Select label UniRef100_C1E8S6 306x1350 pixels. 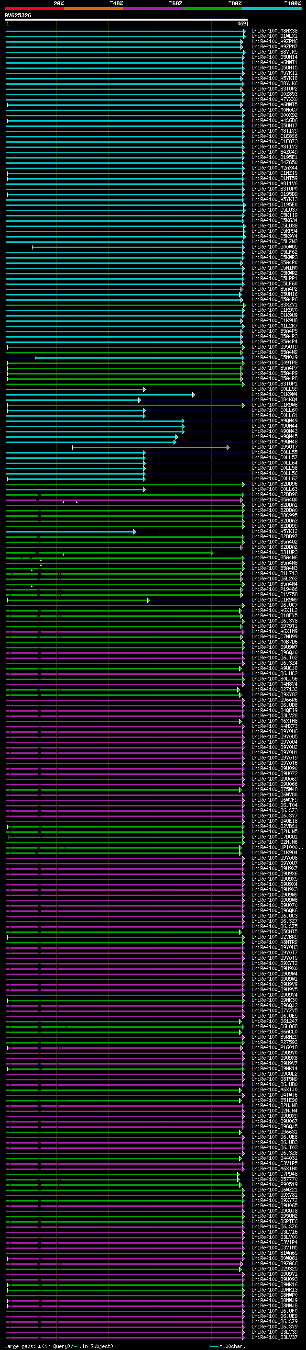(274, 136)
